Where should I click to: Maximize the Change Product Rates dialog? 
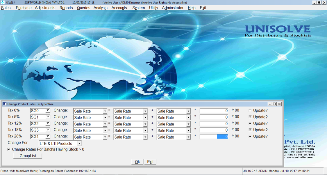pos(274,104)
